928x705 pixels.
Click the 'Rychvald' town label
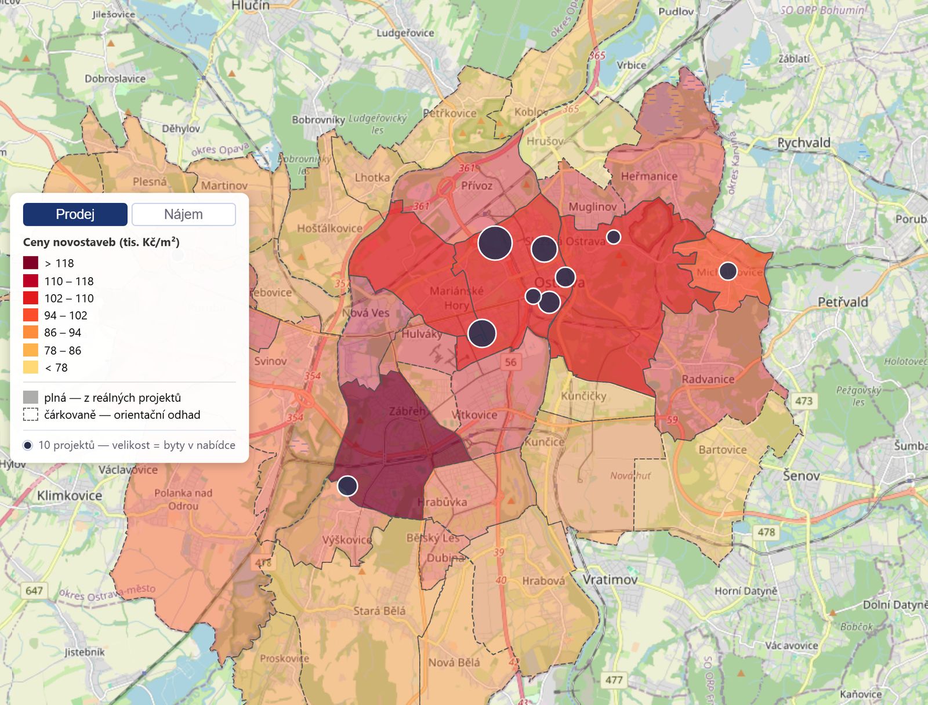pos(803,143)
